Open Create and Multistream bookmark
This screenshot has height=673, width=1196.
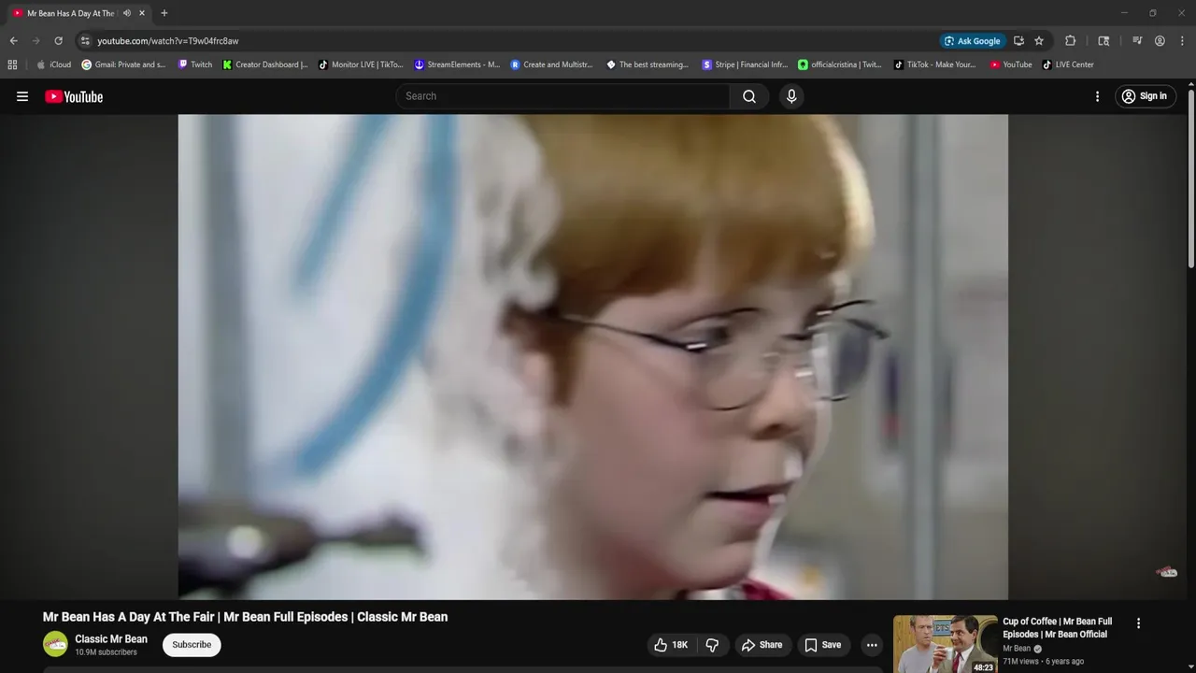(x=552, y=64)
